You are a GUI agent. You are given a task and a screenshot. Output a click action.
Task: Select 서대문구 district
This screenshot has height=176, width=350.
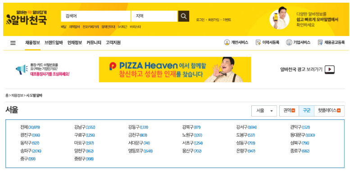[139, 143]
